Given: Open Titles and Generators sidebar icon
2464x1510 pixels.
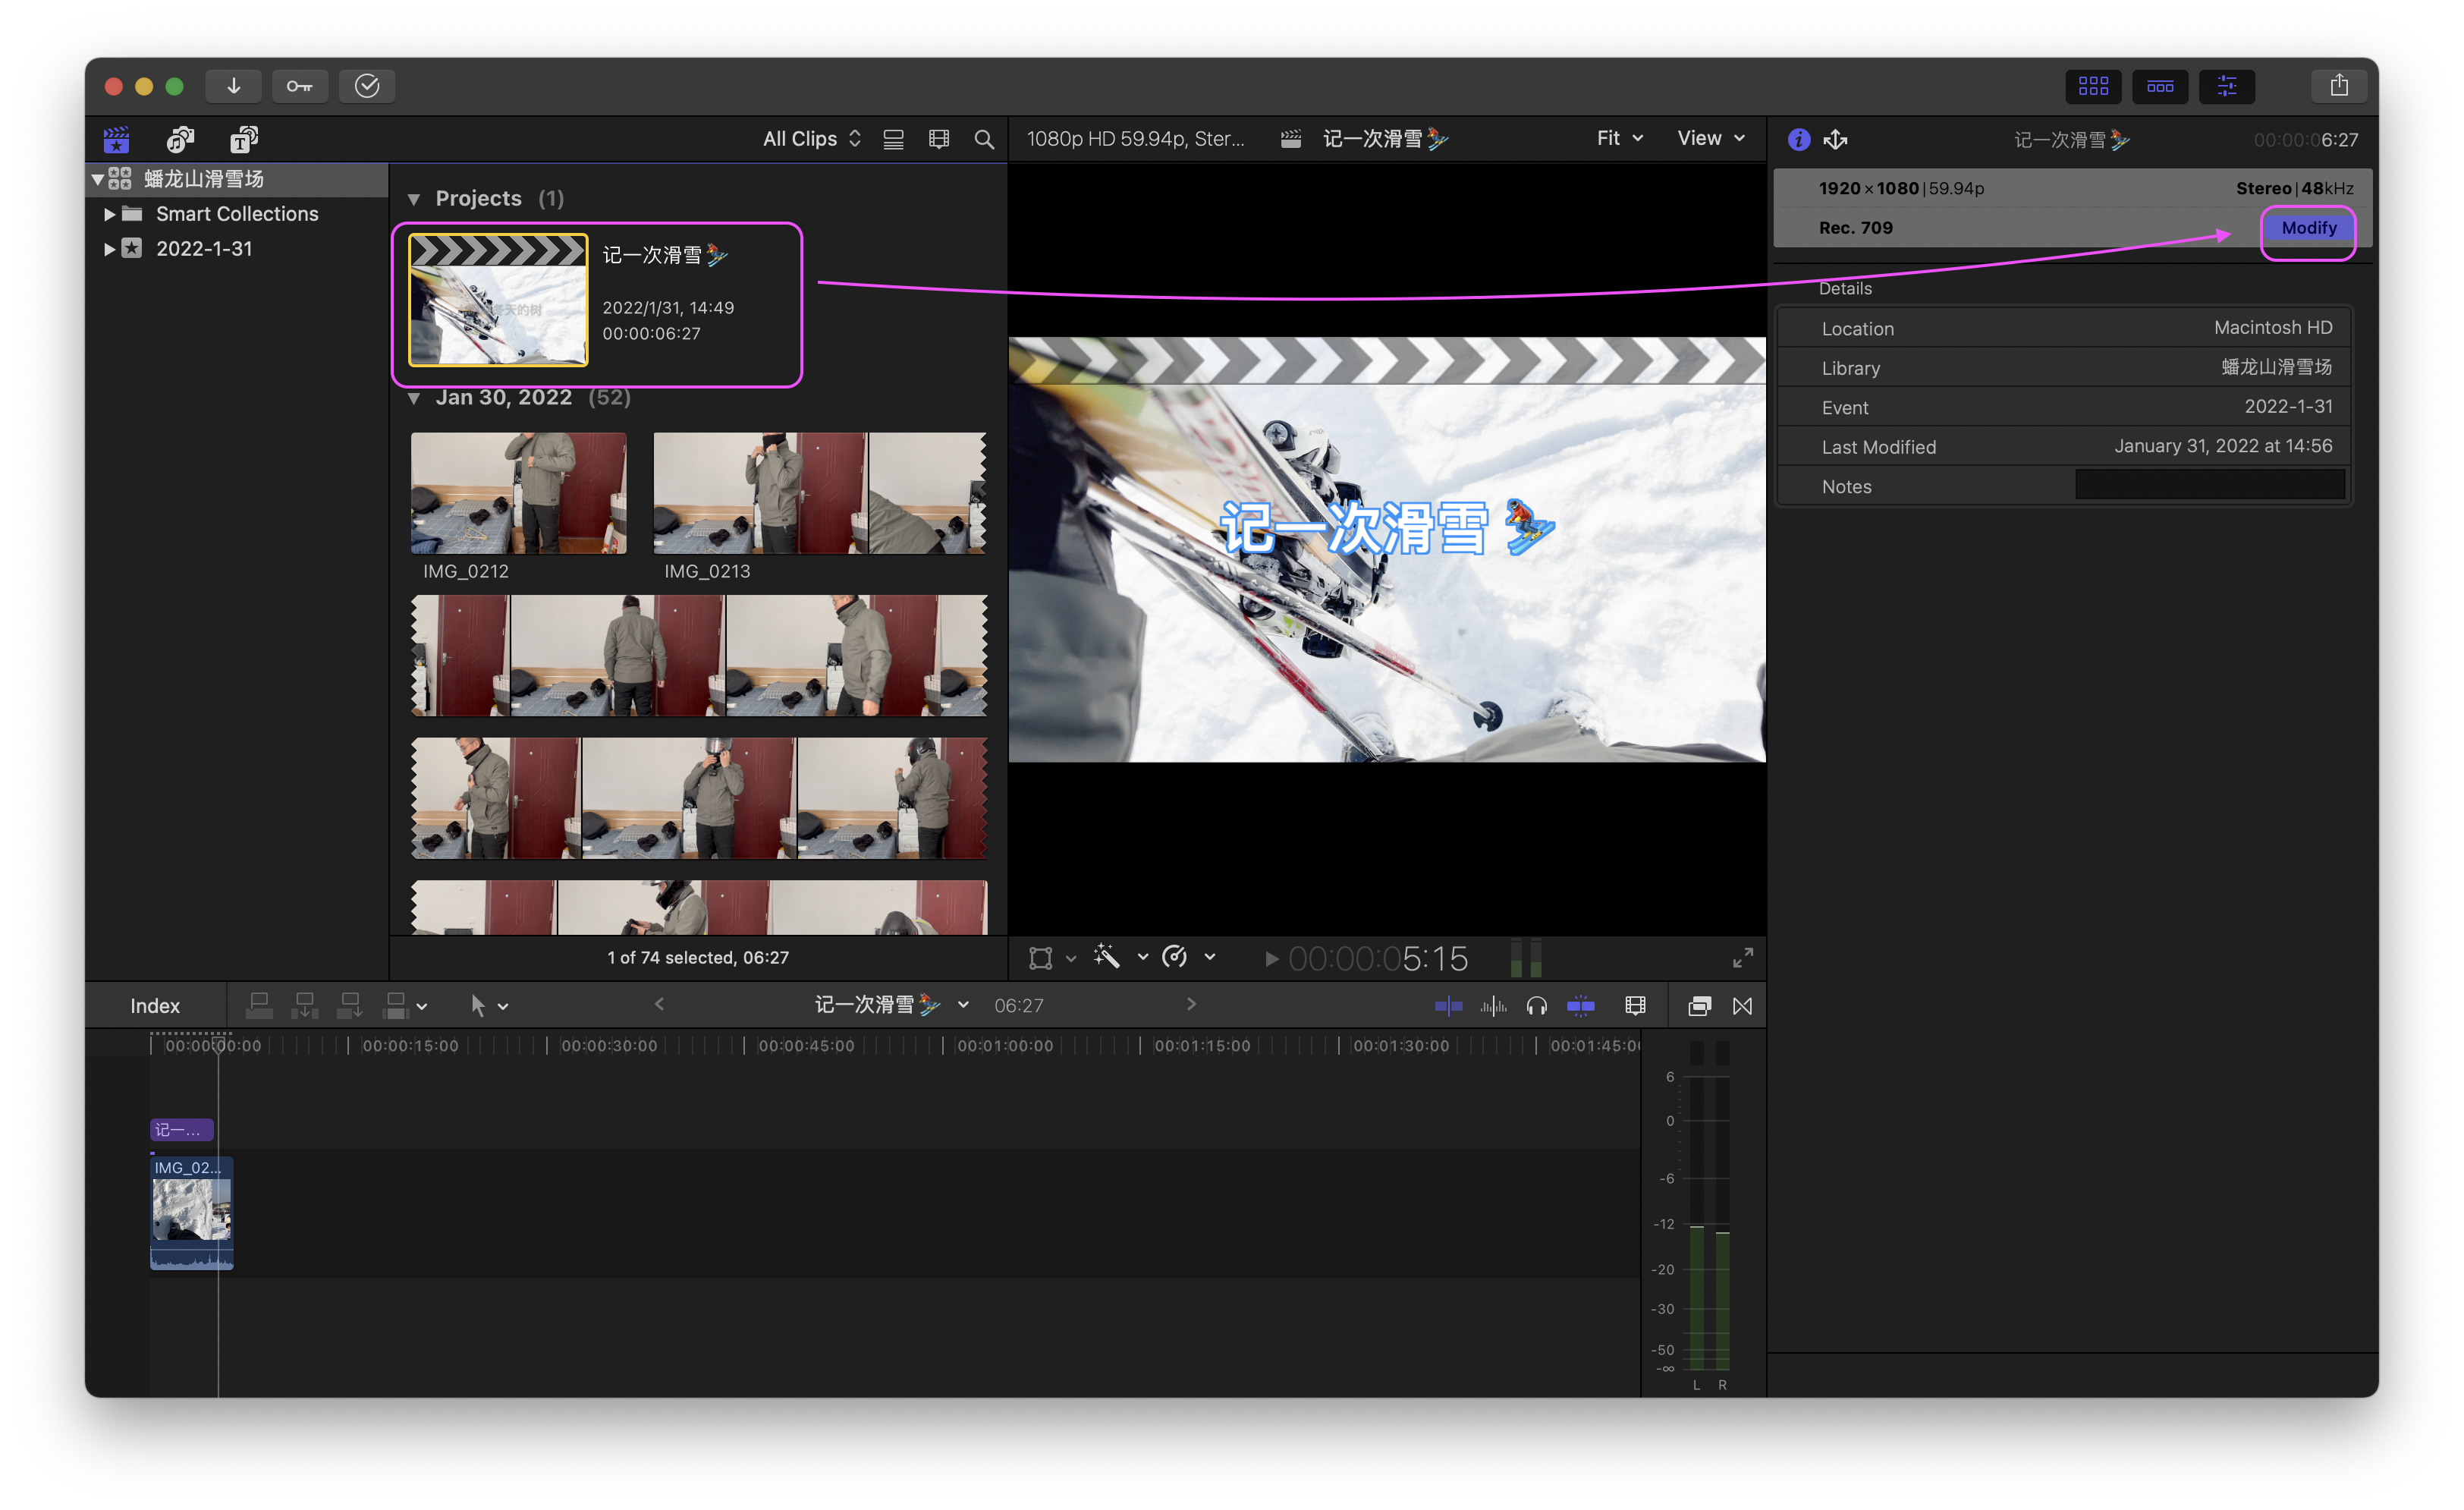Looking at the screenshot, I should pyautogui.click(x=243, y=139).
